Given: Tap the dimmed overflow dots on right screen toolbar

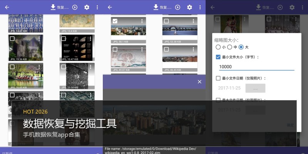Looking at the screenshot, I should (x=303, y=7).
